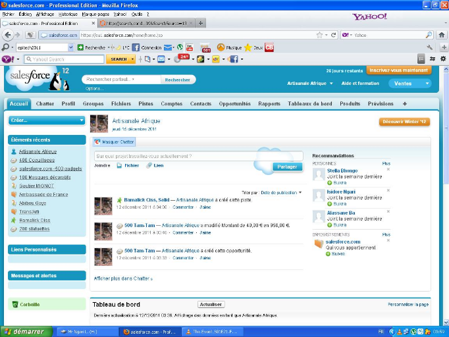The image size is (449, 337).
Task: Click the Windows démarrer start button
Action: tap(23, 332)
